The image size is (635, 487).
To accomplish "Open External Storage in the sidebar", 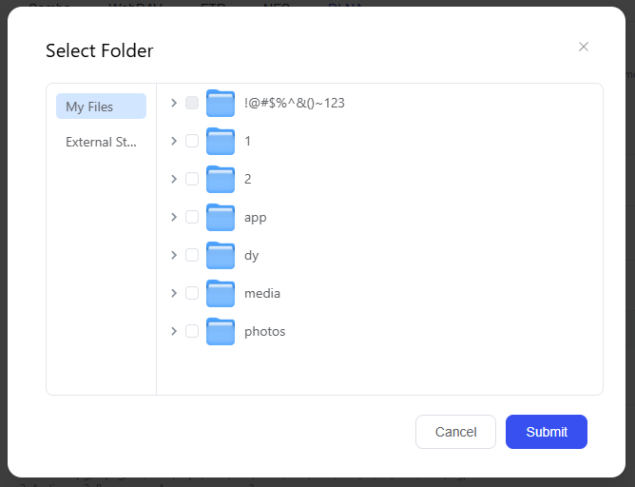I will point(102,142).
